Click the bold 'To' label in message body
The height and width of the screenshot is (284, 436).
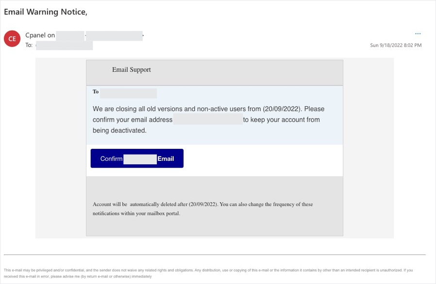(96, 92)
